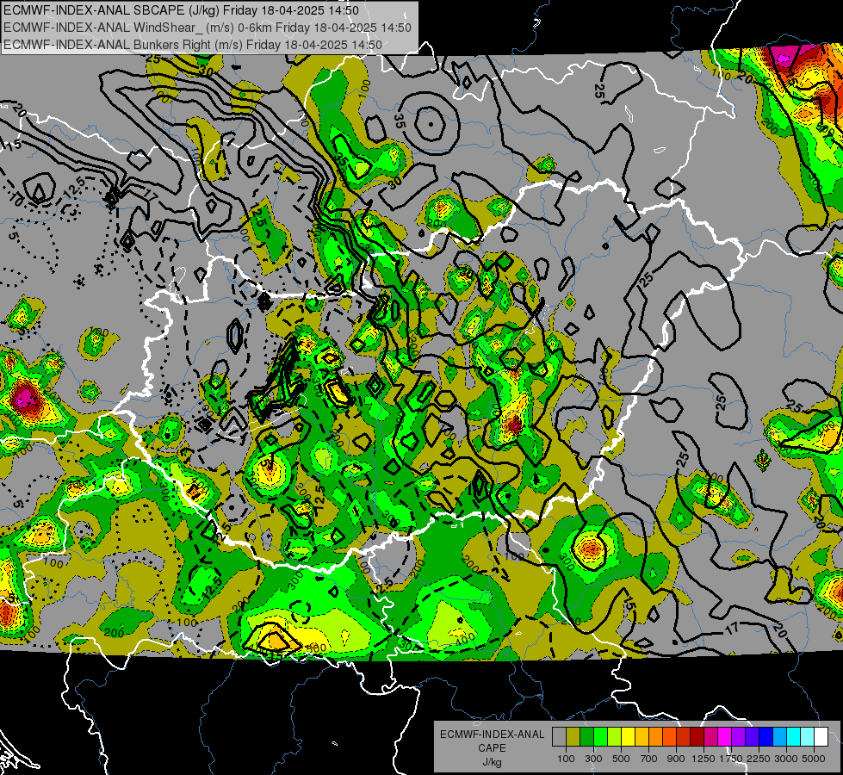Select the pure blue legend swatch
843x775 pixels.
(x=766, y=737)
